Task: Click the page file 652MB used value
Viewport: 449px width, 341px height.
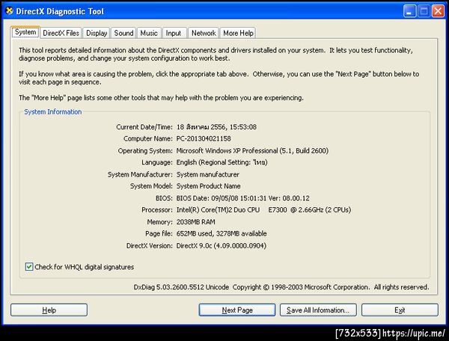Action: click(222, 233)
